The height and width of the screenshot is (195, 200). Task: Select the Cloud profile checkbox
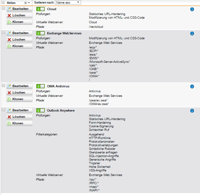coord(3,9)
